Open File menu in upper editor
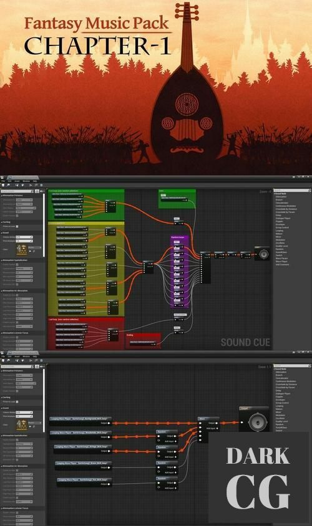The image size is (312, 526). (x=3, y=181)
